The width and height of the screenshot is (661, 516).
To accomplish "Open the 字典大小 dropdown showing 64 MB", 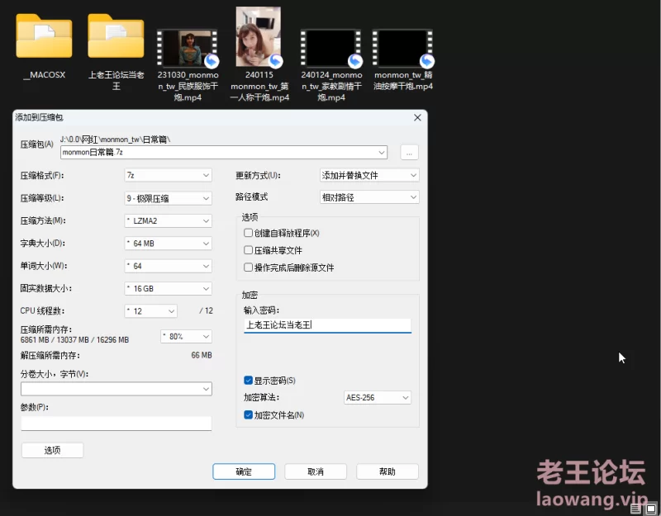I will [169, 243].
